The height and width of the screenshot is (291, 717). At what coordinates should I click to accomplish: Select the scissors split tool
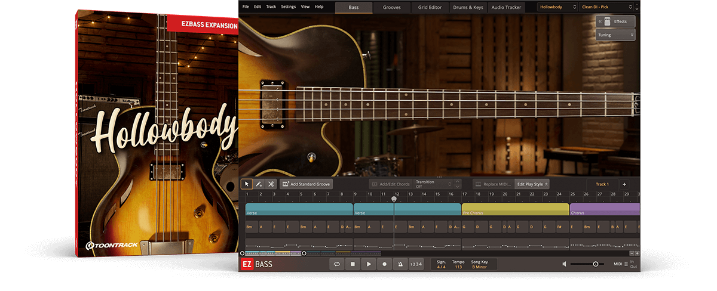click(x=271, y=184)
